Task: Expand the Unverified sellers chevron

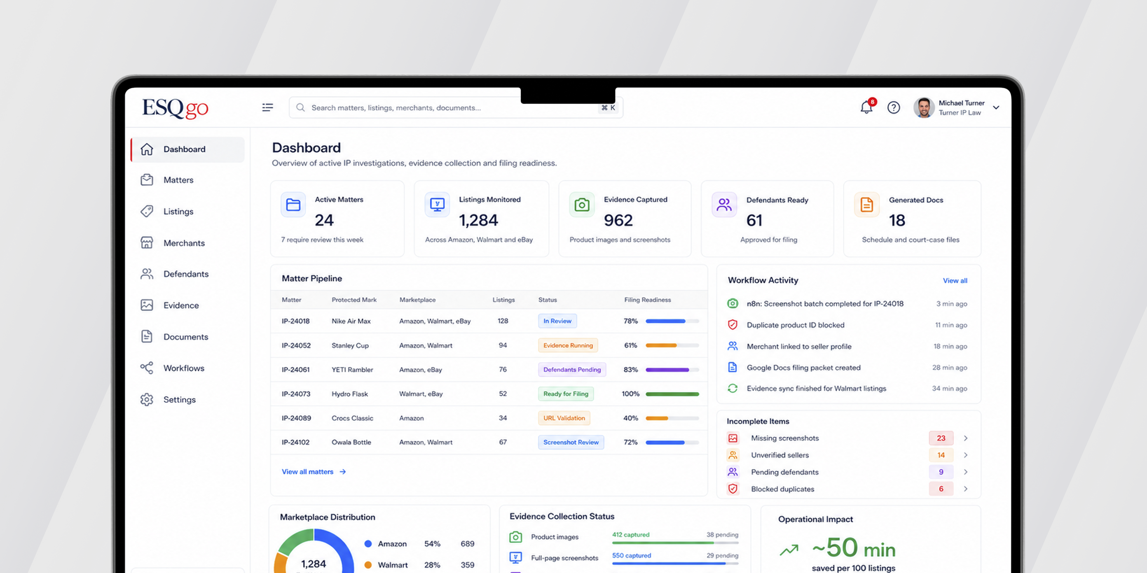Action: coord(965,455)
